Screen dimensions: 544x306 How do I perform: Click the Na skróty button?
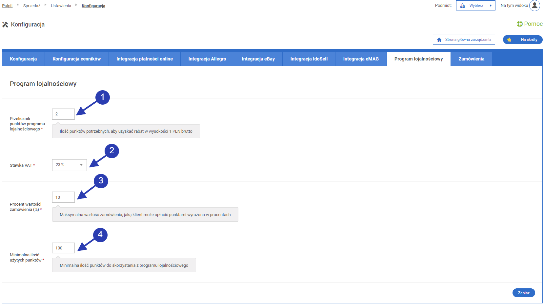click(x=529, y=40)
